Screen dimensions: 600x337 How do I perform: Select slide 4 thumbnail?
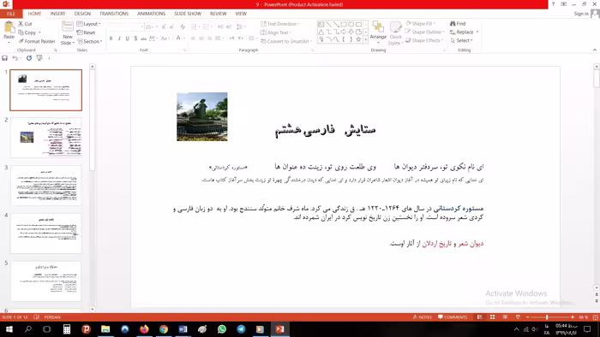(x=46, y=234)
